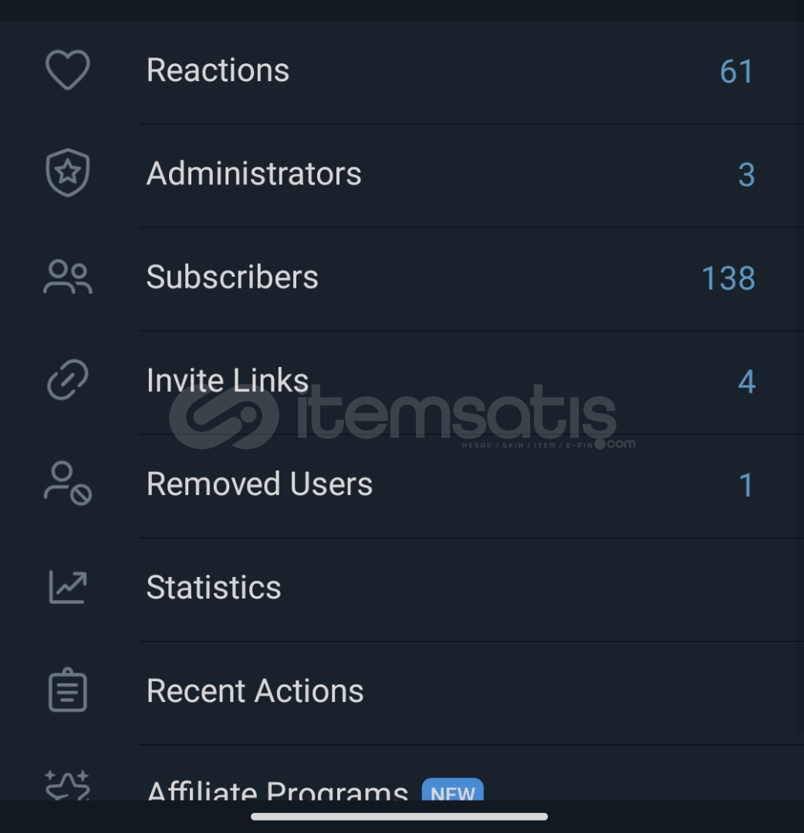The width and height of the screenshot is (804, 833).
Task: Tap the 138 subscribers count
Action: click(728, 278)
